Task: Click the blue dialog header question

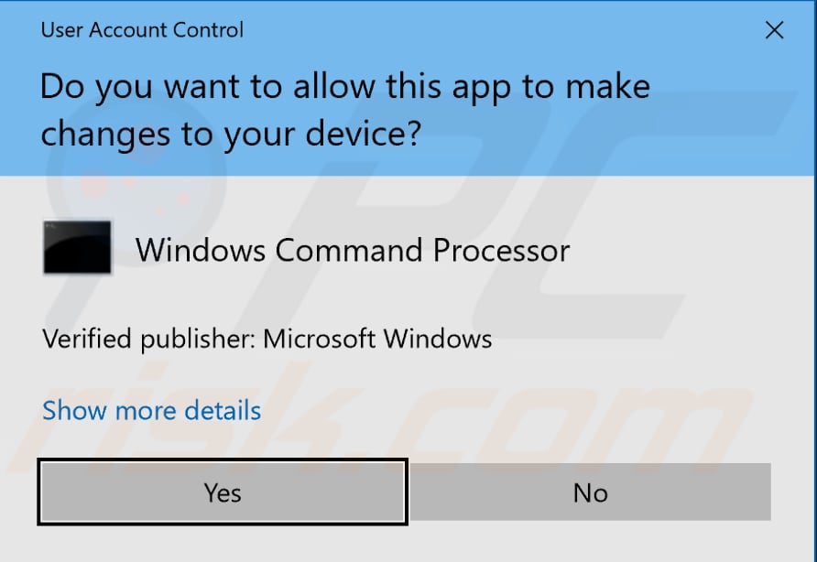Action: (x=345, y=108)
